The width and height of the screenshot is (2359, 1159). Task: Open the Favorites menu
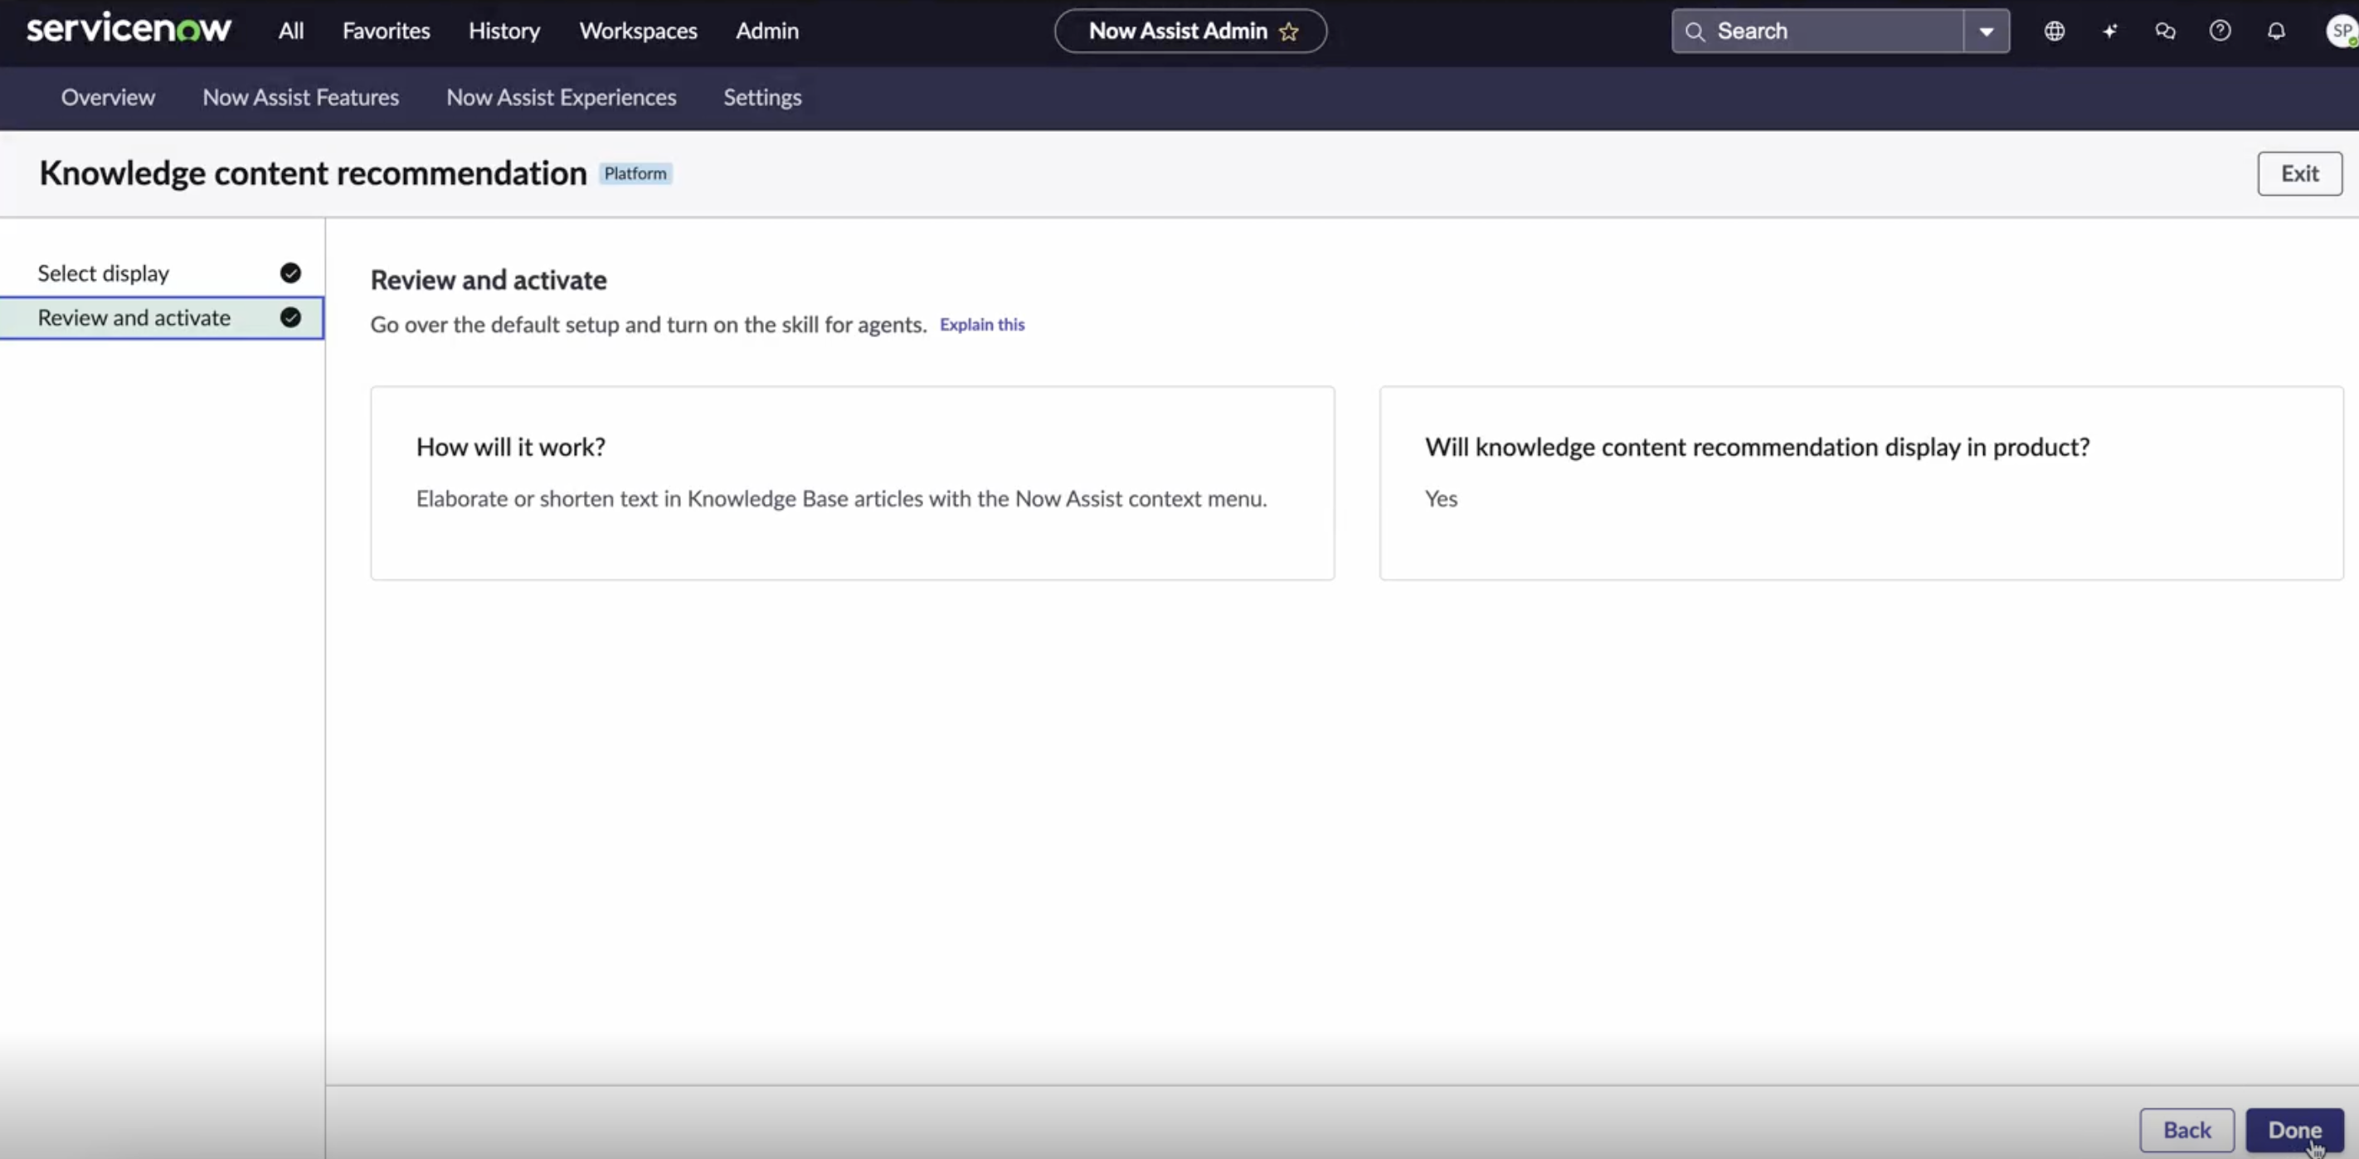[x=387, y=32]
